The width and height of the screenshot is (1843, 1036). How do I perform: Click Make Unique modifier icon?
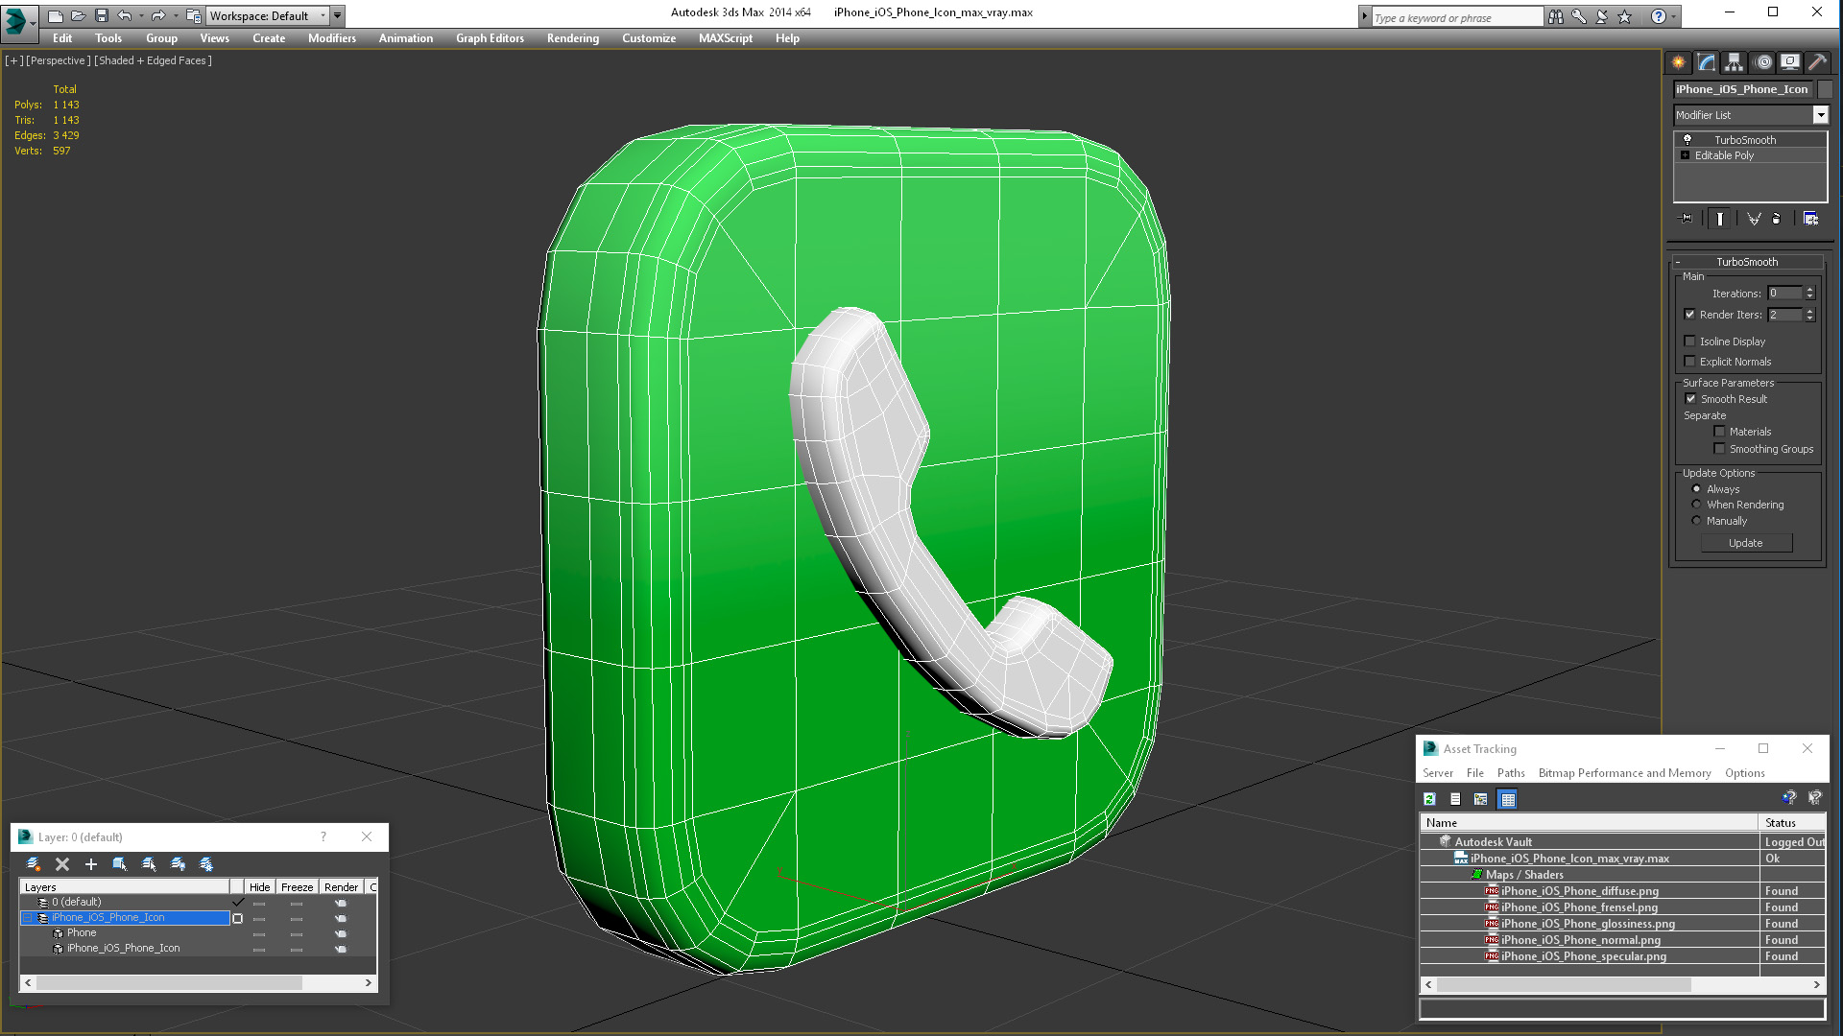(1754, 219)
